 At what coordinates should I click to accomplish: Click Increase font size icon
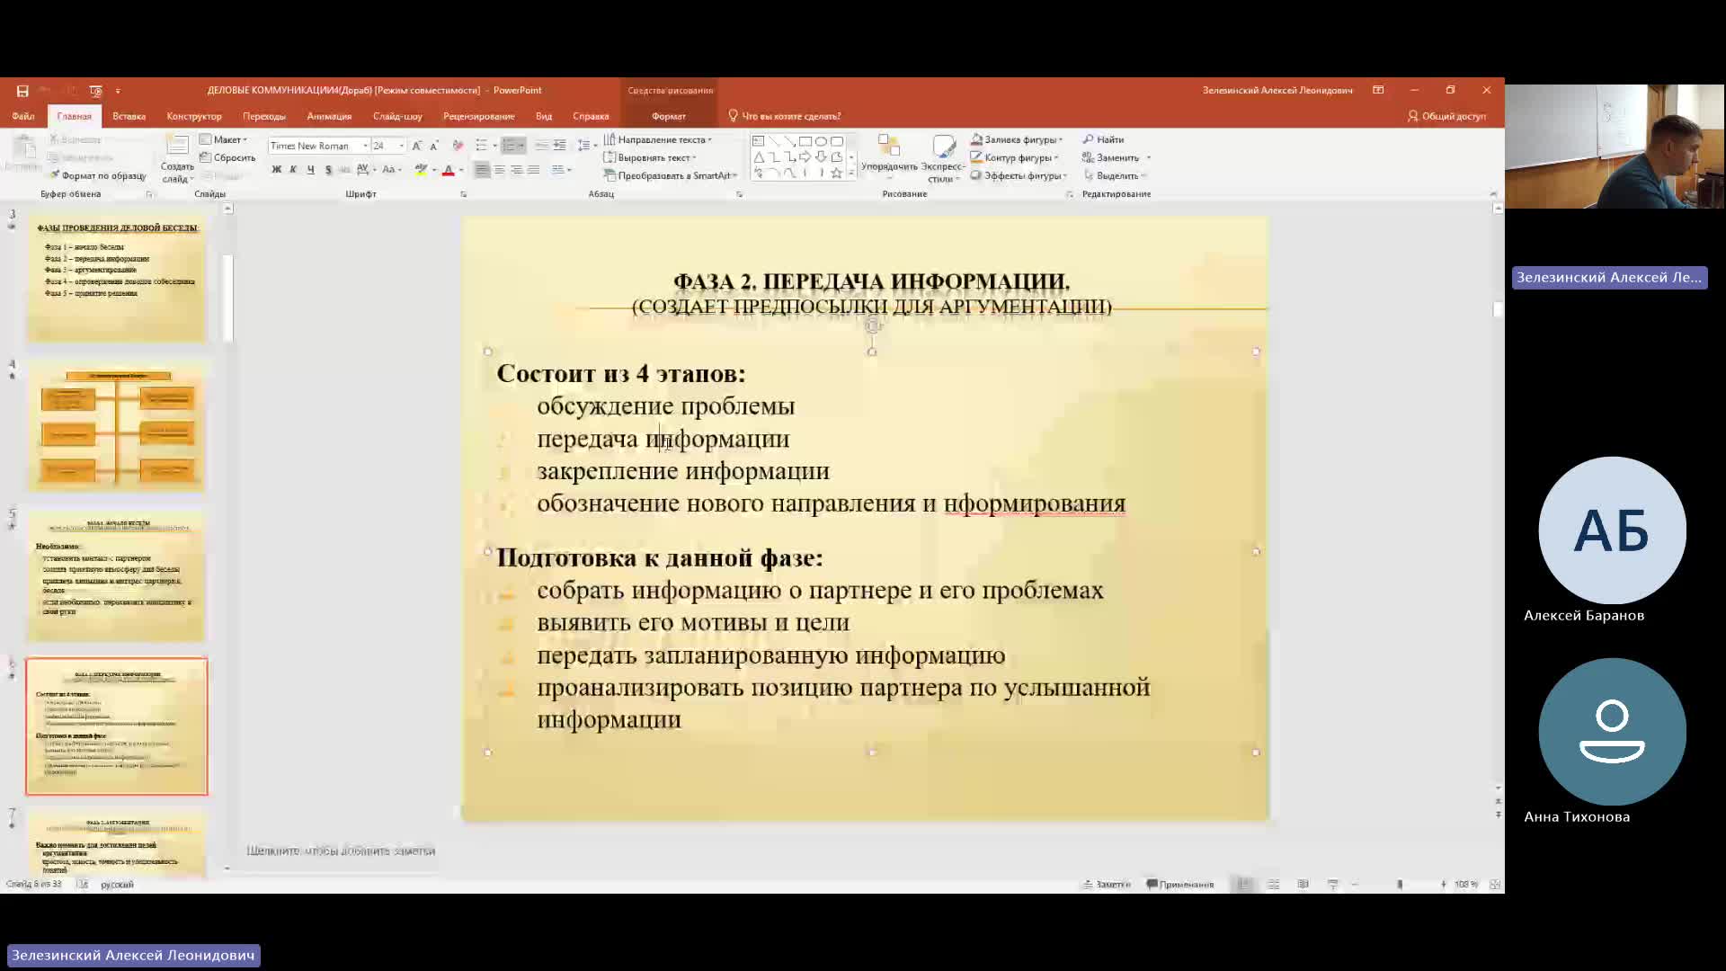416,146
